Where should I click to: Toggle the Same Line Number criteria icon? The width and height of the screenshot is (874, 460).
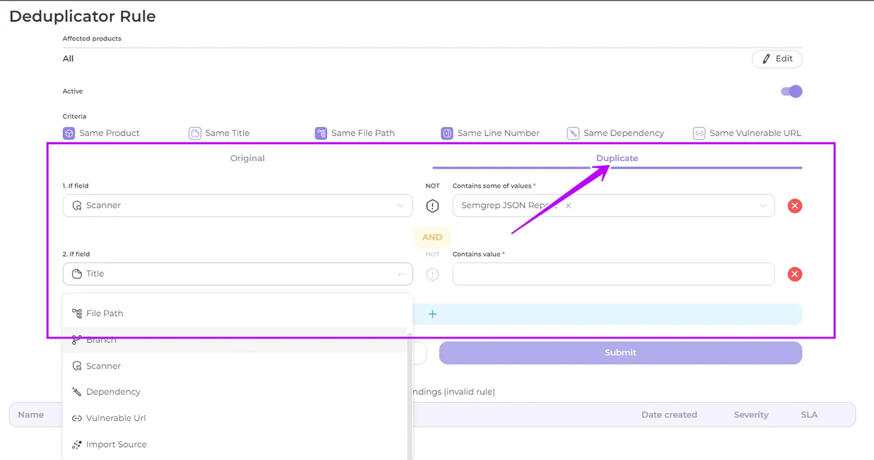pos(447,133)
